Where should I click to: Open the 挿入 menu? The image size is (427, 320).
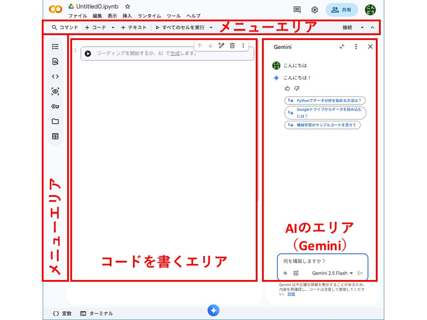(x=127, y=16)
